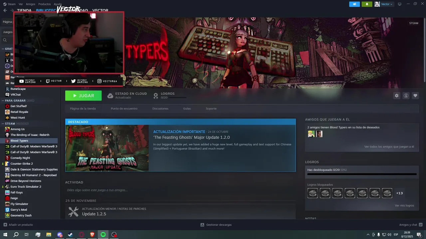Go to the VECTOR profile tab
The width and height of the screenshot is (426, 239).
coord(100,10)
